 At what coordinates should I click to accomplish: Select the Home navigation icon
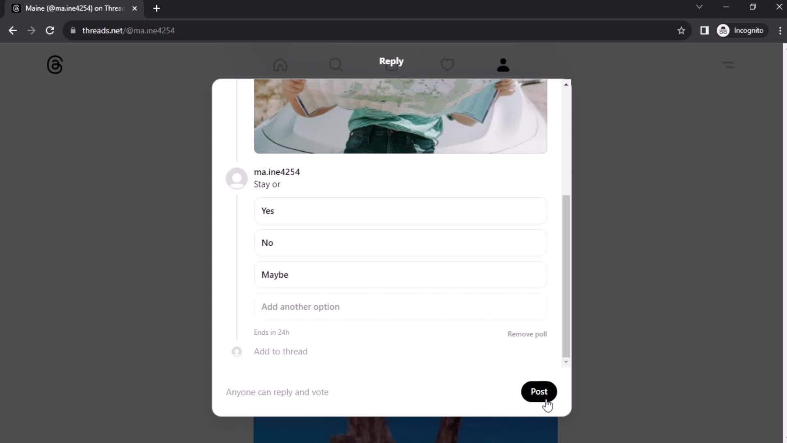pos(280,64)
